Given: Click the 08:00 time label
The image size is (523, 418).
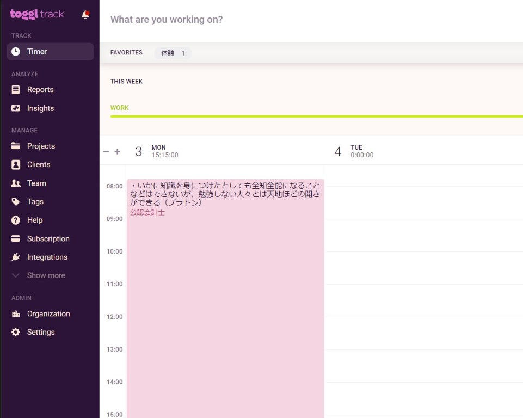Looking at the screenshot, I should [114, 186].
